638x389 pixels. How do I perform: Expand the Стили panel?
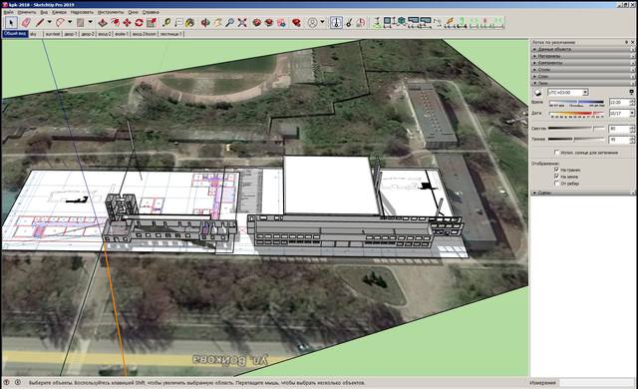pyautogui.click(x=583, y=70)
